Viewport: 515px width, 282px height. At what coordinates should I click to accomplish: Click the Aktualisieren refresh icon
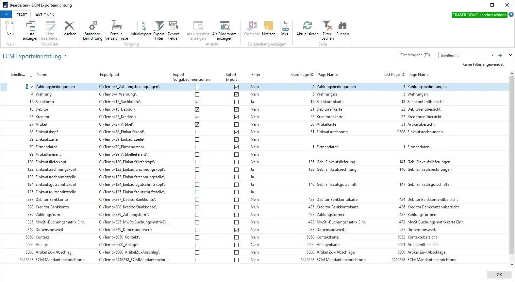pos(307,28)
